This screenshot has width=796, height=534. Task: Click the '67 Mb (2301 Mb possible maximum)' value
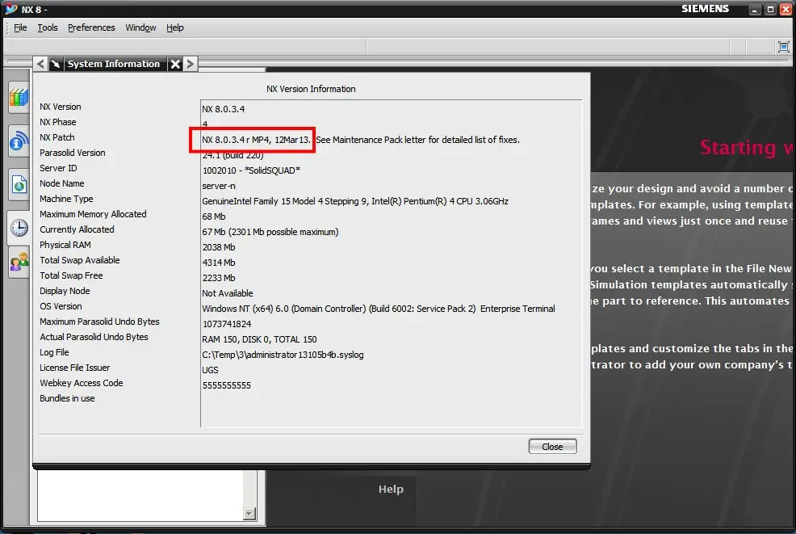tap(270, 232)
